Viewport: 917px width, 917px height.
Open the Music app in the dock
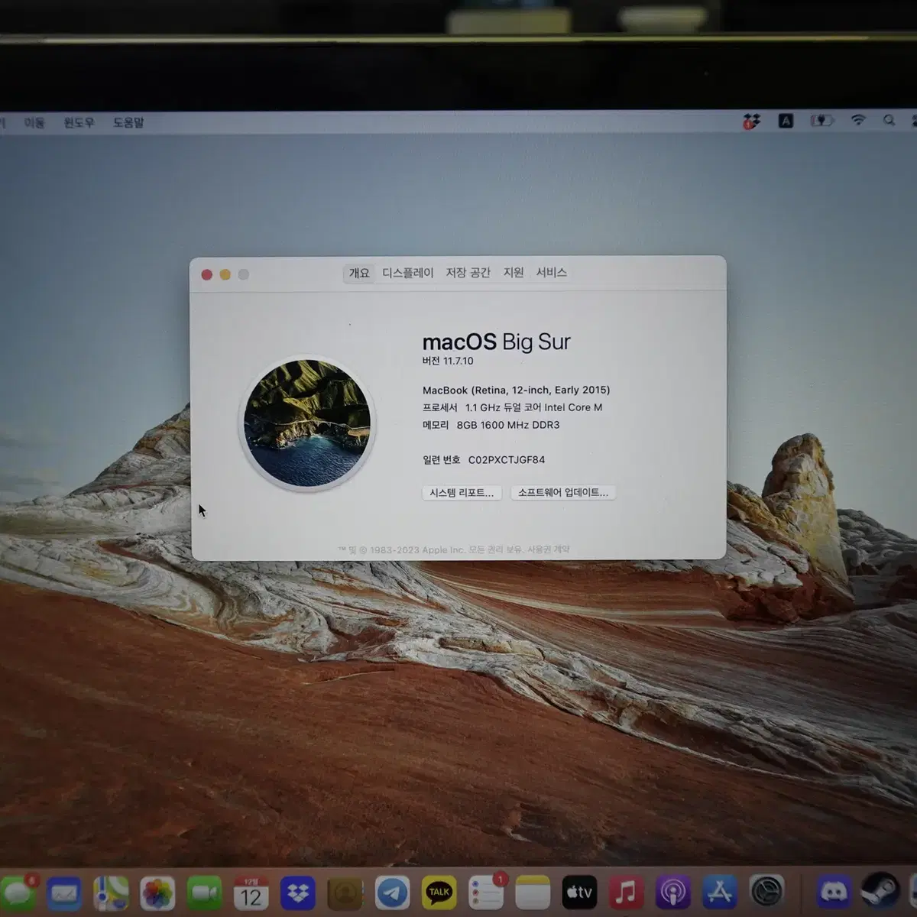click(626, 893)
